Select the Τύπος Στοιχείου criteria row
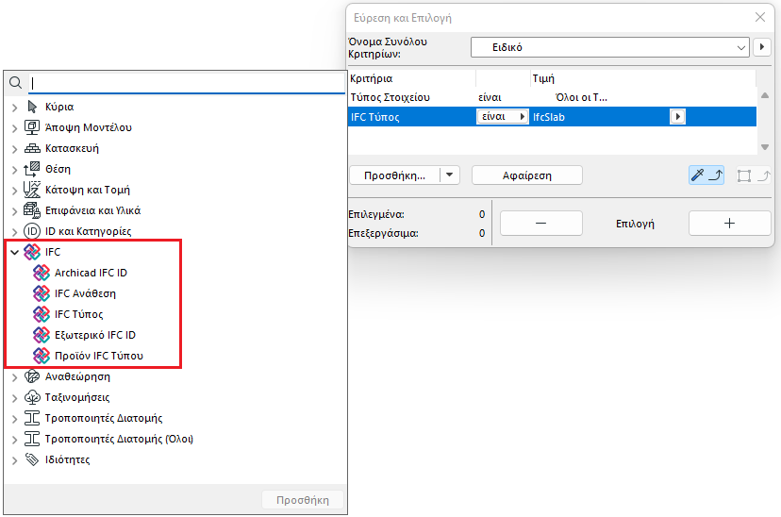Image resolution: width=781 pixels, height=517 pixels. [x=552, y=97]
